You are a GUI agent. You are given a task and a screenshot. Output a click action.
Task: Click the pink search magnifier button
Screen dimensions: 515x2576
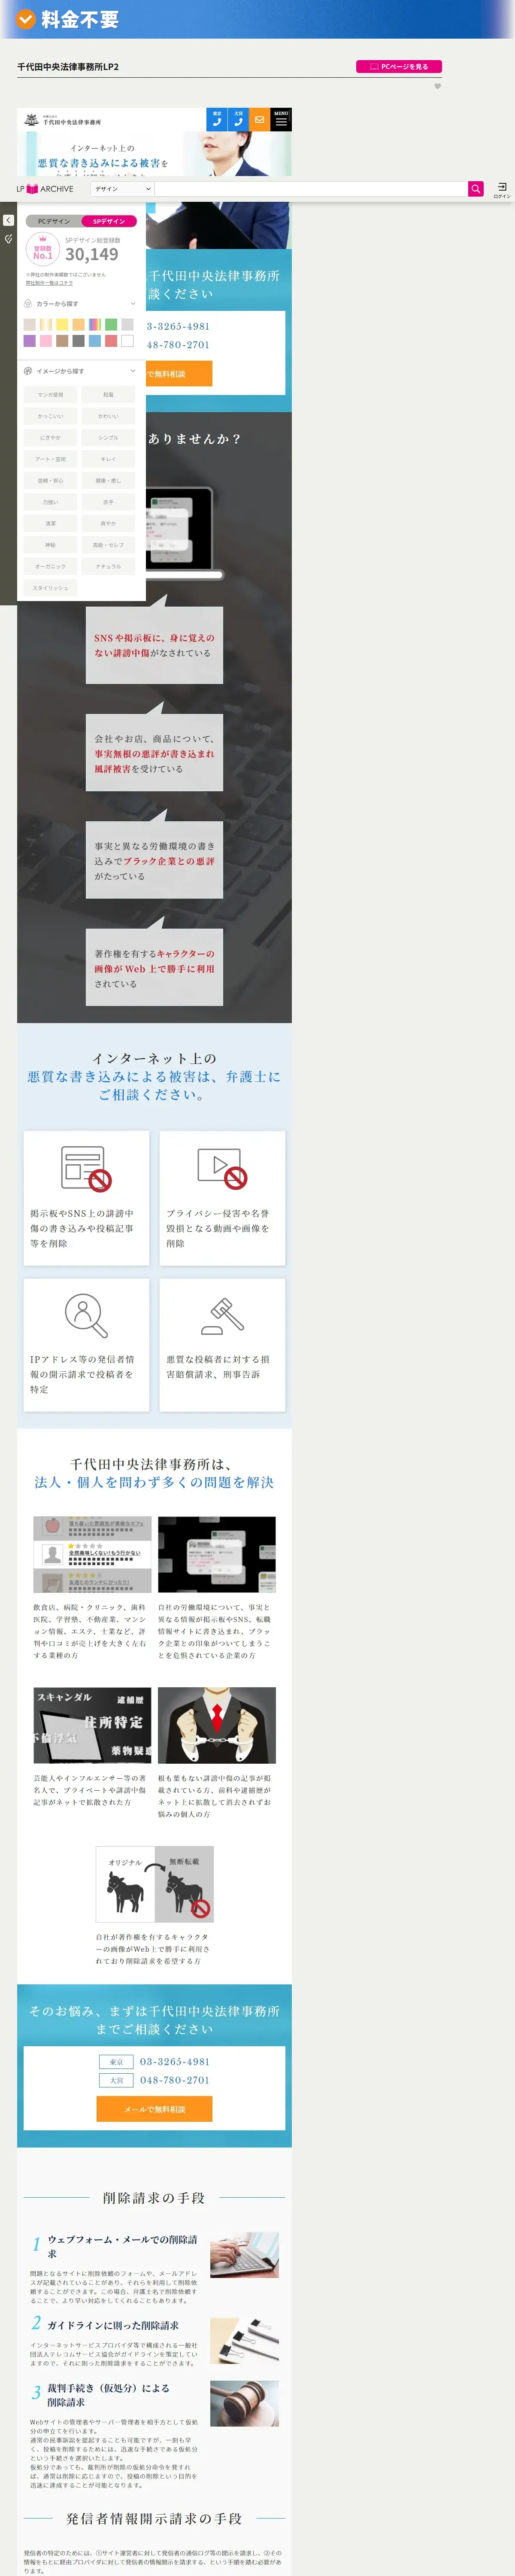(476, 189)
